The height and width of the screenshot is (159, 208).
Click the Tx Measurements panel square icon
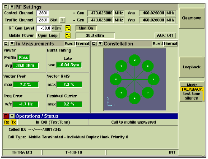pyautogui.click(x=6, y=43)
